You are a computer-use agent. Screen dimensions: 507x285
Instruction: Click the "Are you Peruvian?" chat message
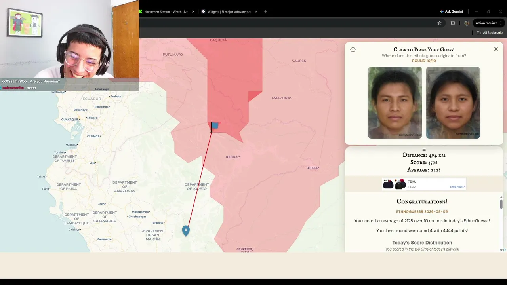click(31, 82)
